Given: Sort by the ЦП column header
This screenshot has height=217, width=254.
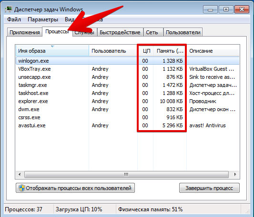Looking at the screenshot, I should pyautogui.click(x=145, y=51).
